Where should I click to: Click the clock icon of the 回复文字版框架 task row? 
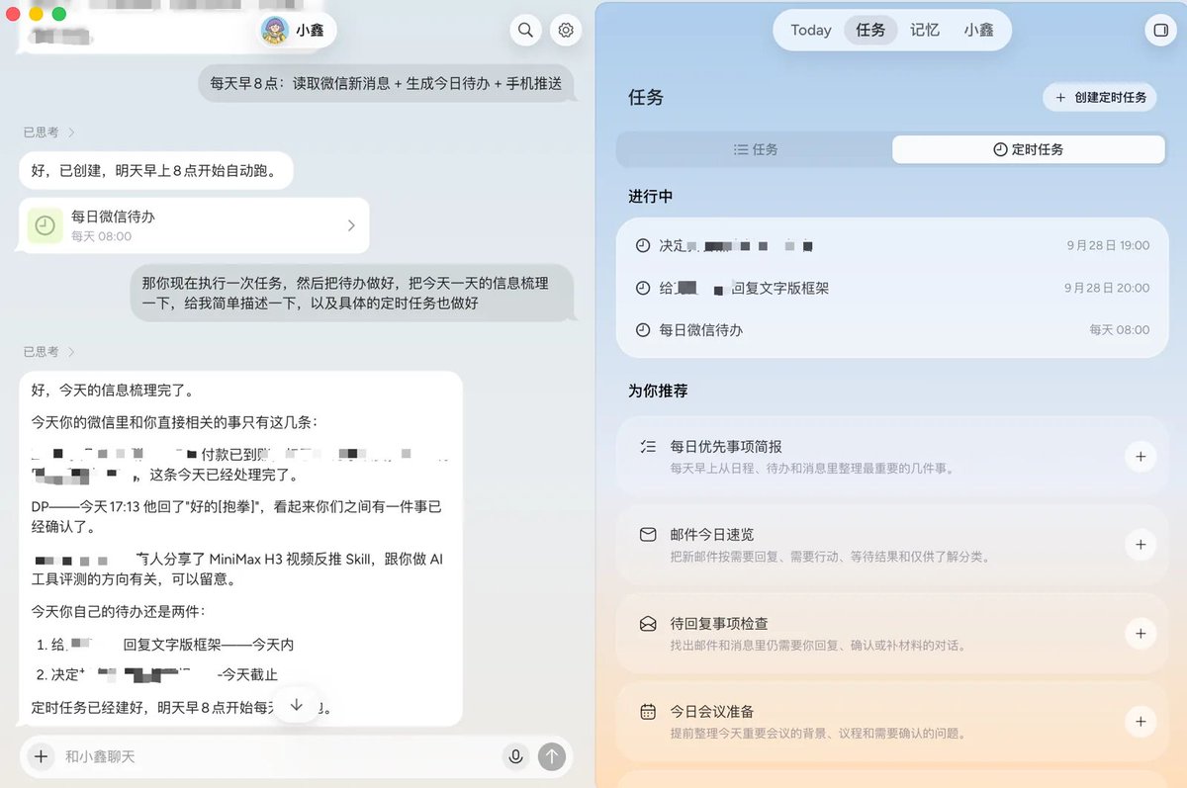[643, 288]
